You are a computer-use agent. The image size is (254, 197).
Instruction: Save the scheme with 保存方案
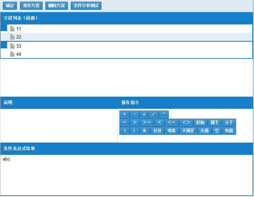point(31,6)
